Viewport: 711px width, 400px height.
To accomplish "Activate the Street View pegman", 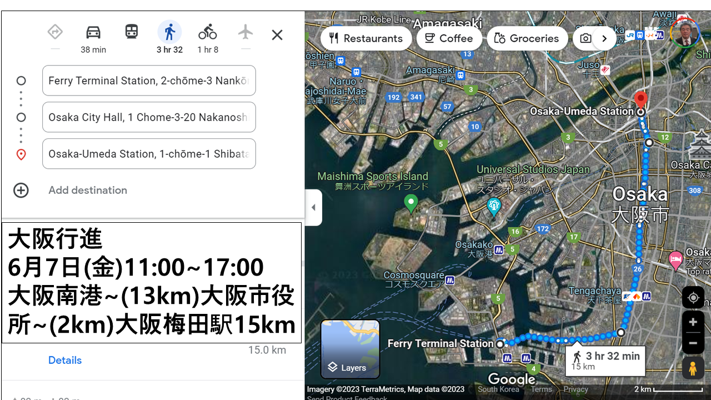I will tap(693, 368).
